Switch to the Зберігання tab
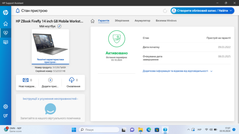 [x=122, y=21]
